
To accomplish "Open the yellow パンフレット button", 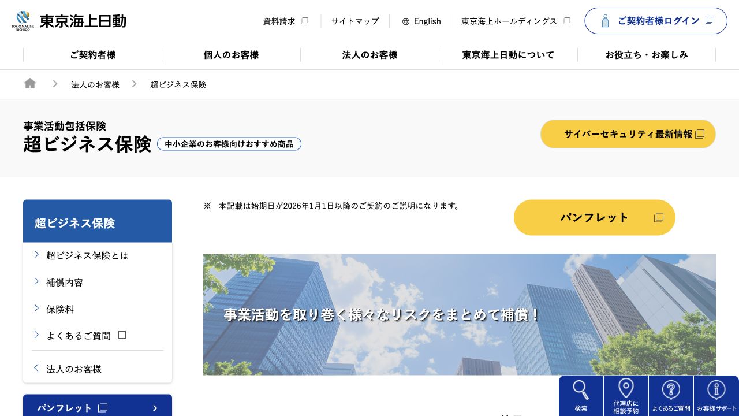I will [x=595, y=217].
